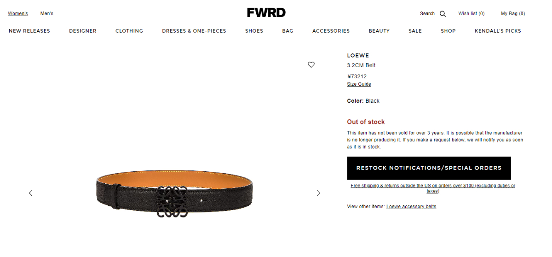Open Dresses & One-Pieces menu
552x257 pixels.
pyautogui.click(x=194, y=31)
